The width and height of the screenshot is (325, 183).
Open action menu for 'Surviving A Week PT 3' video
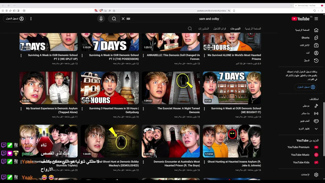82,55
